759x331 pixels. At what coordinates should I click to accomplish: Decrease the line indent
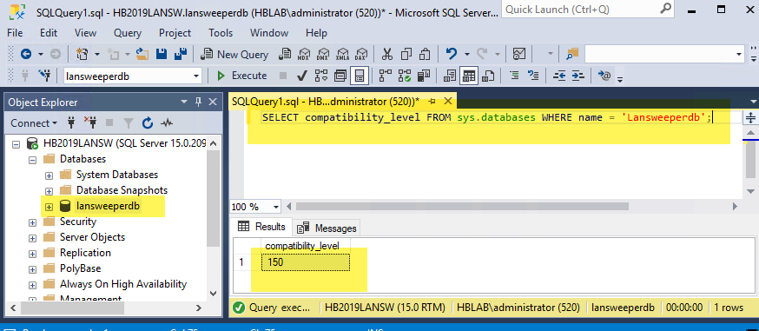(559, 76)
